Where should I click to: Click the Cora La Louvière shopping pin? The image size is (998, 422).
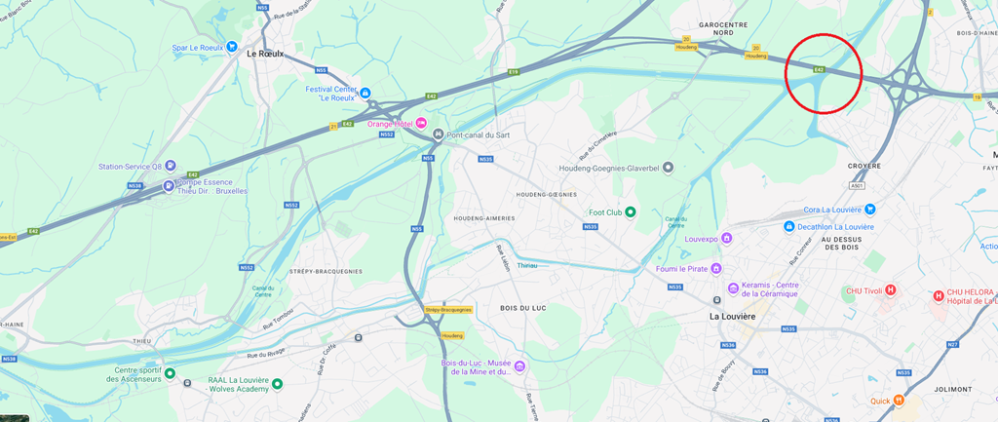coord(870,209)
